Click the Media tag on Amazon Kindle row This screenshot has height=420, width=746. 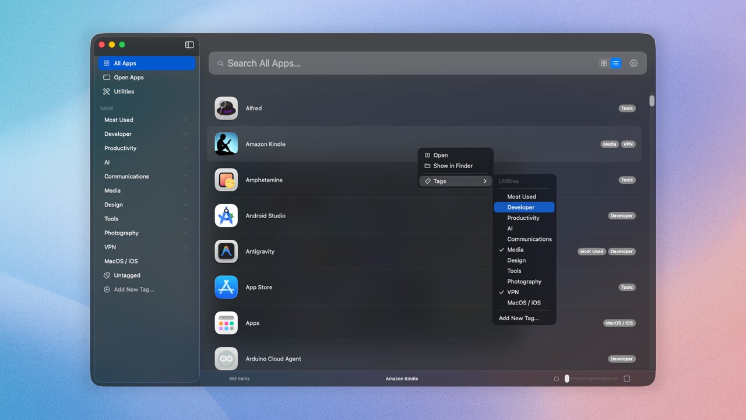click(610, 144)
